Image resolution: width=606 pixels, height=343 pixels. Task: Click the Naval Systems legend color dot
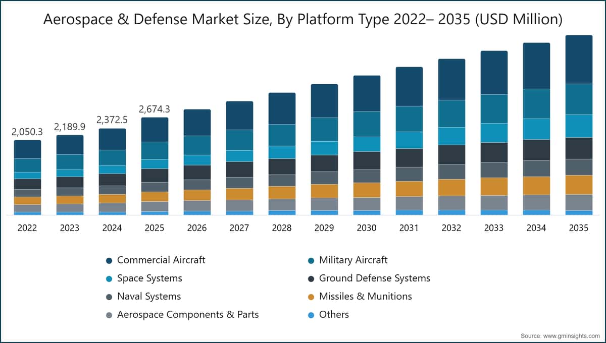pyautogui.click(x=109, y=297)
